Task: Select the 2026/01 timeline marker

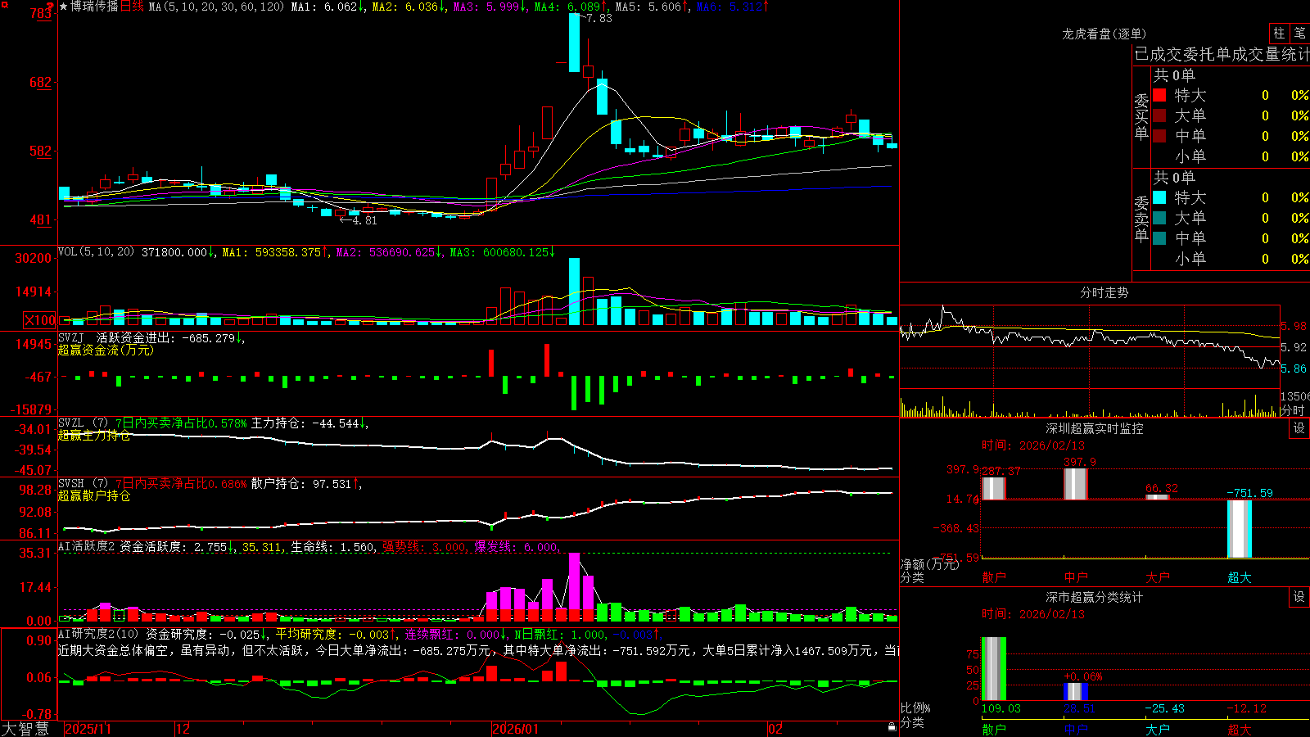Action: (x=515, y=729)
